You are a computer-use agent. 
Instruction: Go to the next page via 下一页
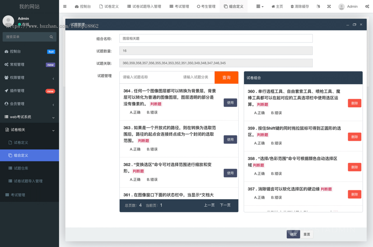coord(225,205)
